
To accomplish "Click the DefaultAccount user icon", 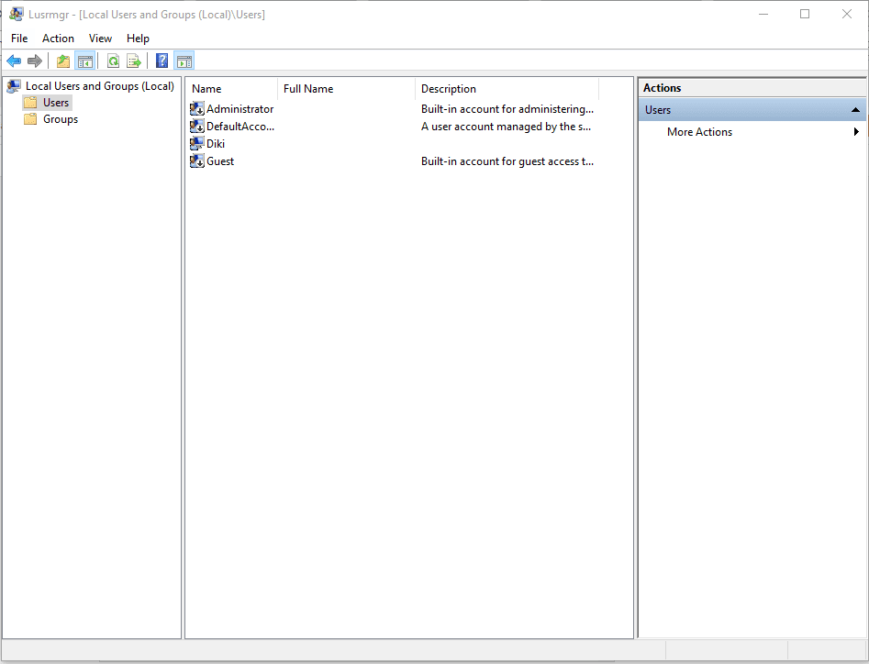I will [196, 127].
